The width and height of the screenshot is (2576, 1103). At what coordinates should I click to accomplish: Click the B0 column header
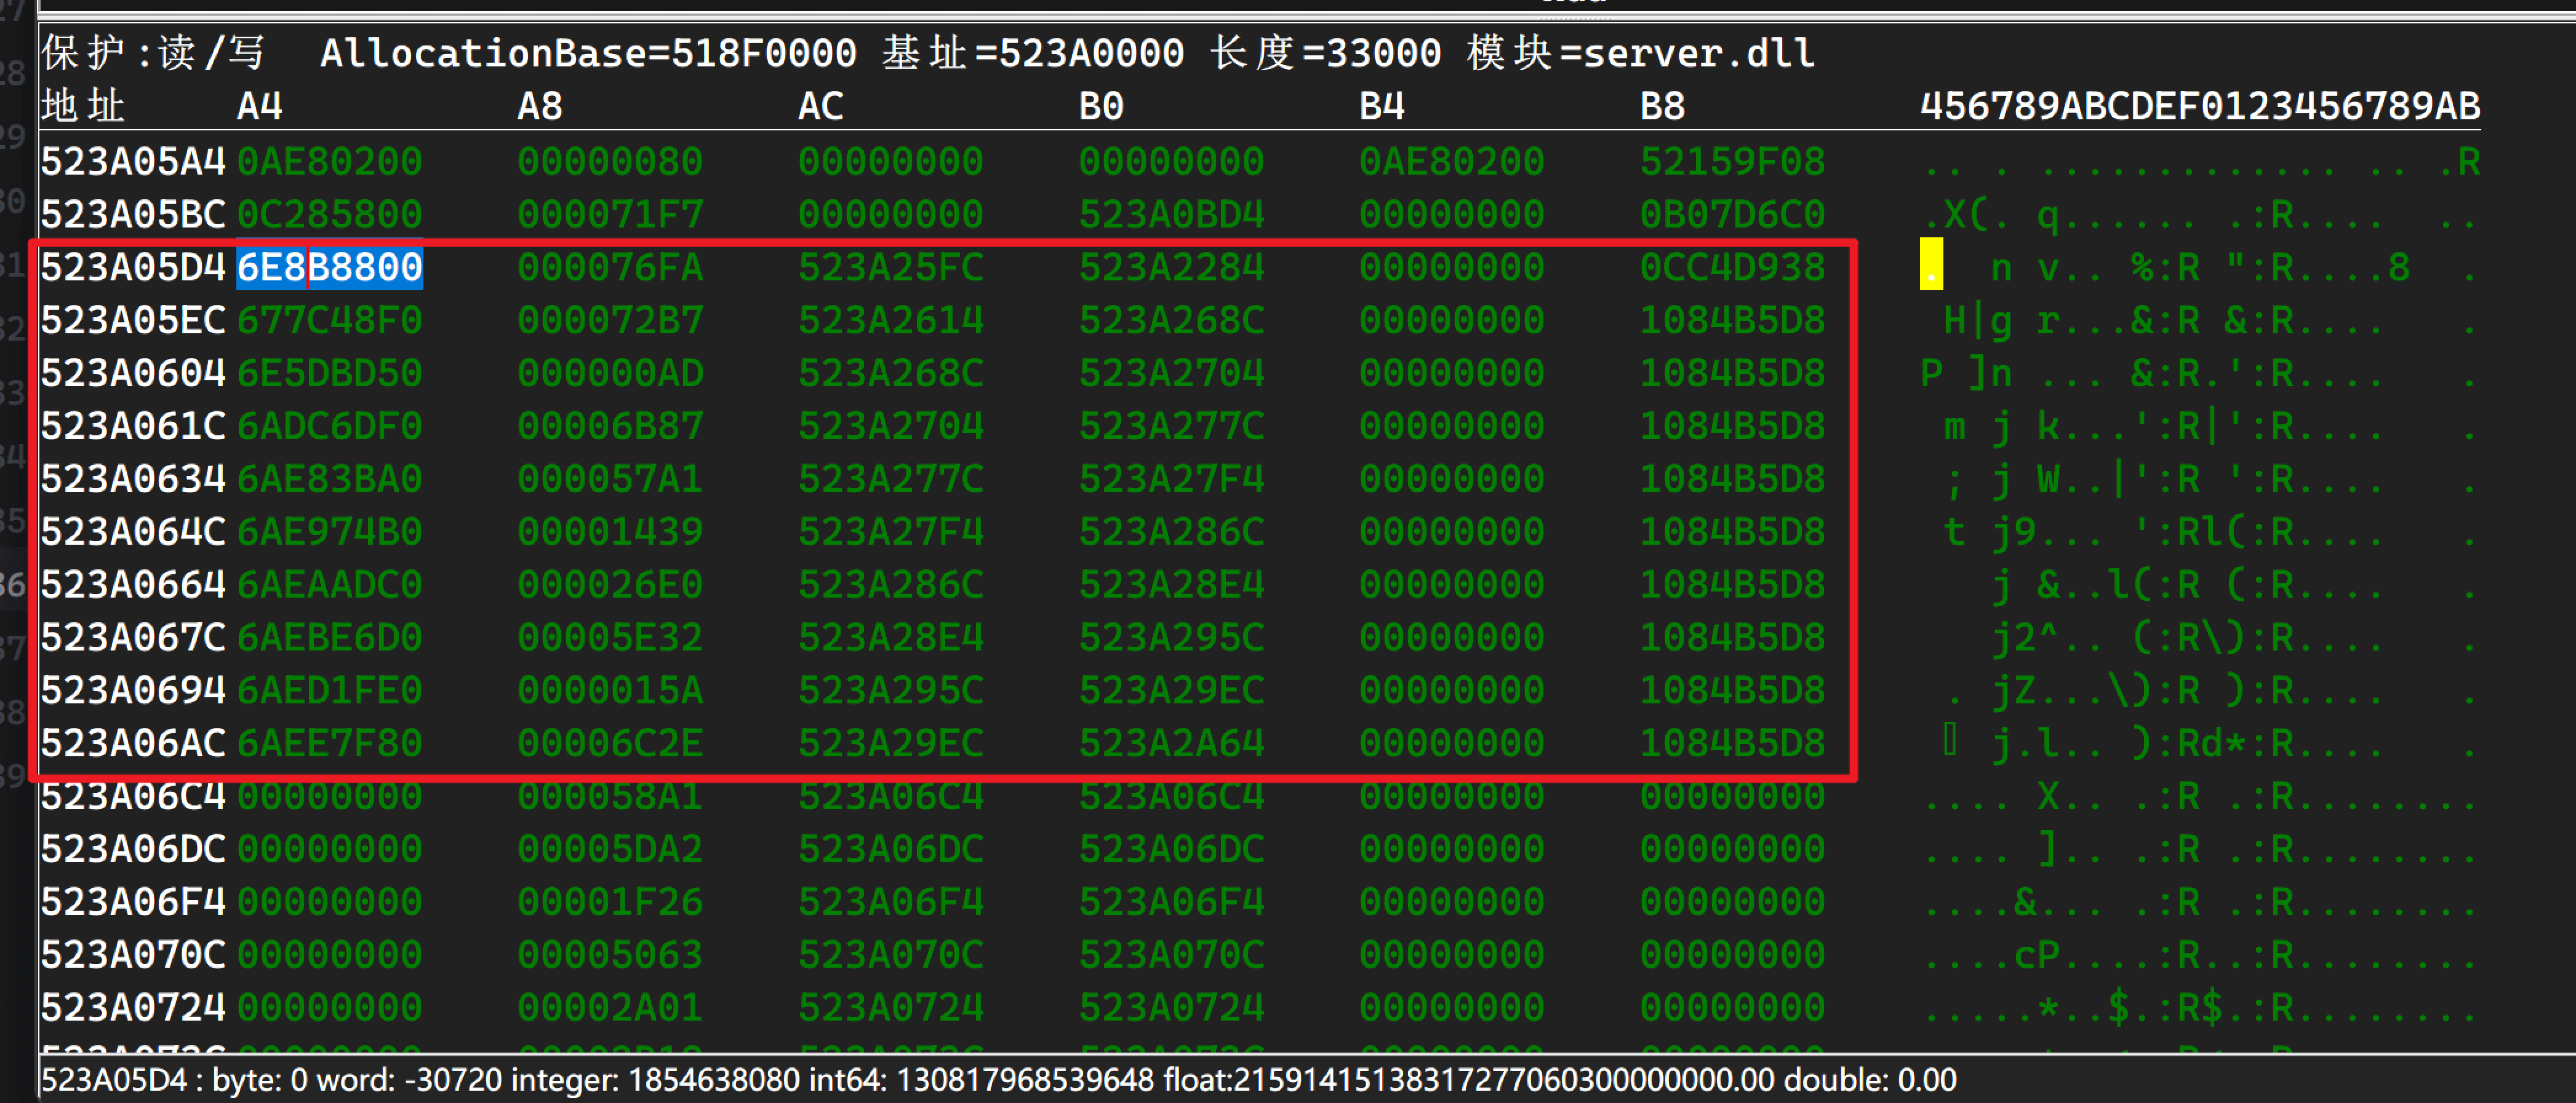click(1100, 106)
